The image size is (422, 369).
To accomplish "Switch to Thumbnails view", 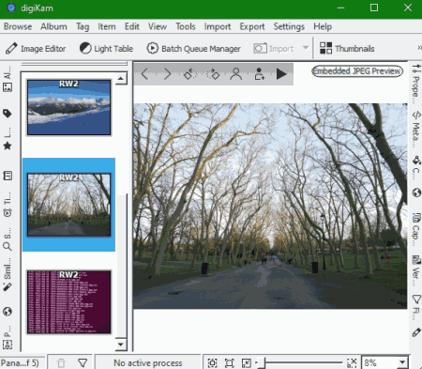I will pos(347,49).
